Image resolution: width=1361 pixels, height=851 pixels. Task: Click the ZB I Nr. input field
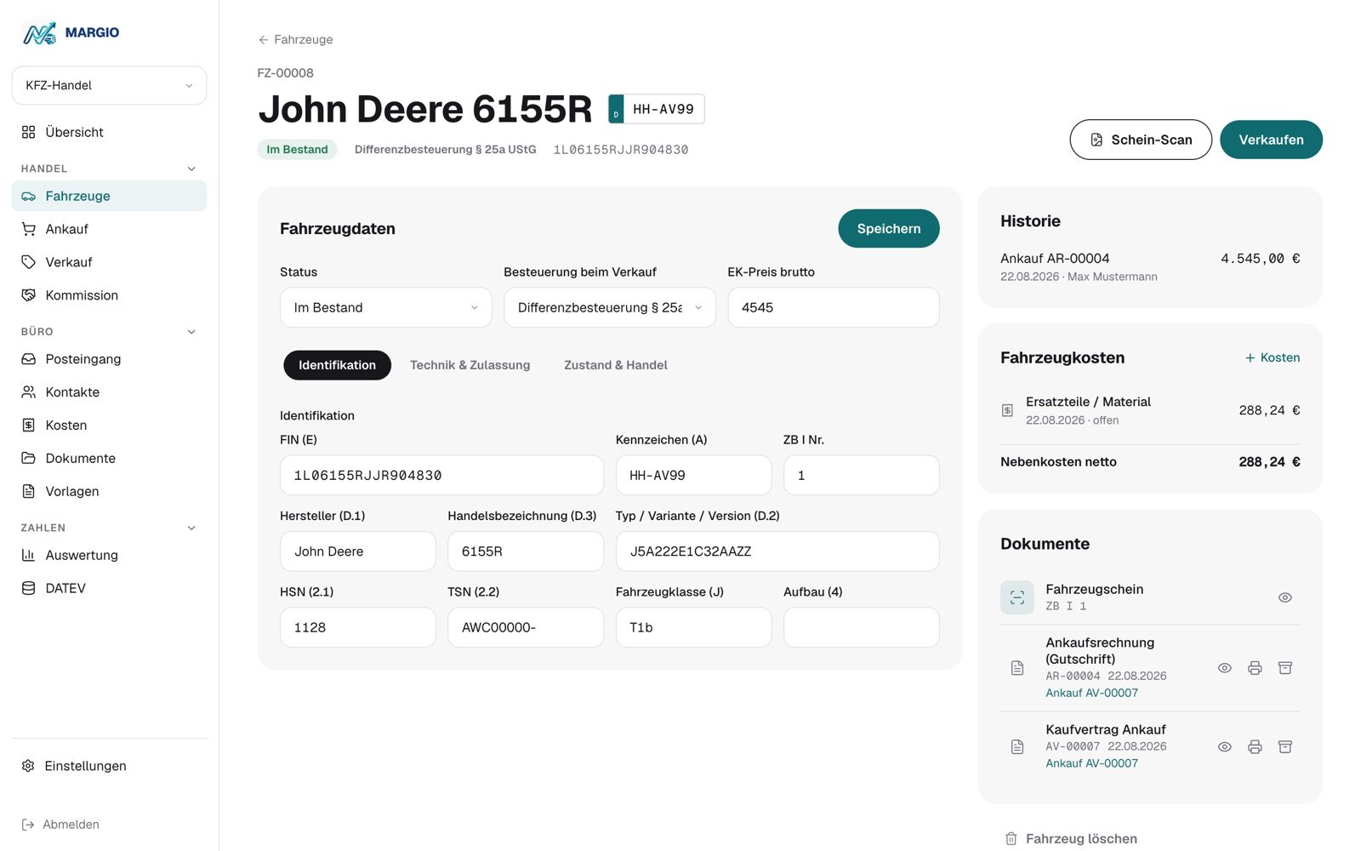[x=862, y=475]
